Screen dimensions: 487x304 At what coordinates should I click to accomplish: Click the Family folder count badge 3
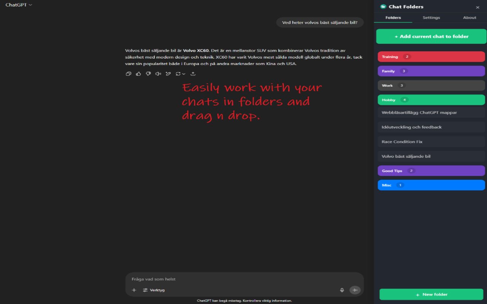click(404, 71)
